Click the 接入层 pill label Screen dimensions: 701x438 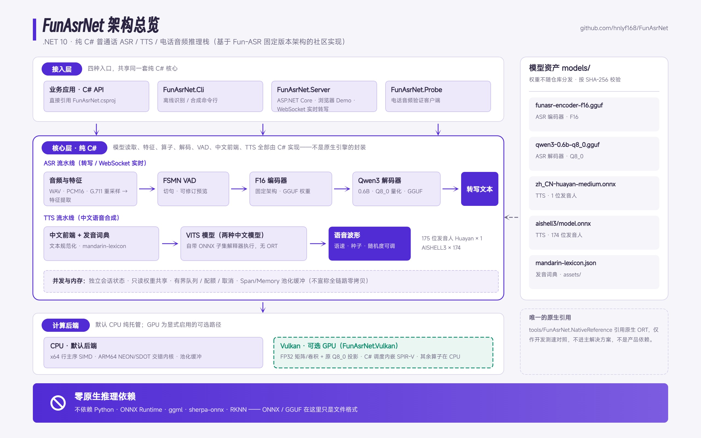(62, 69)
